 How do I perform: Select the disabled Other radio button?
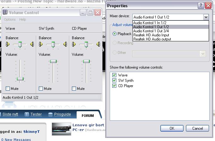pos(114,52)
